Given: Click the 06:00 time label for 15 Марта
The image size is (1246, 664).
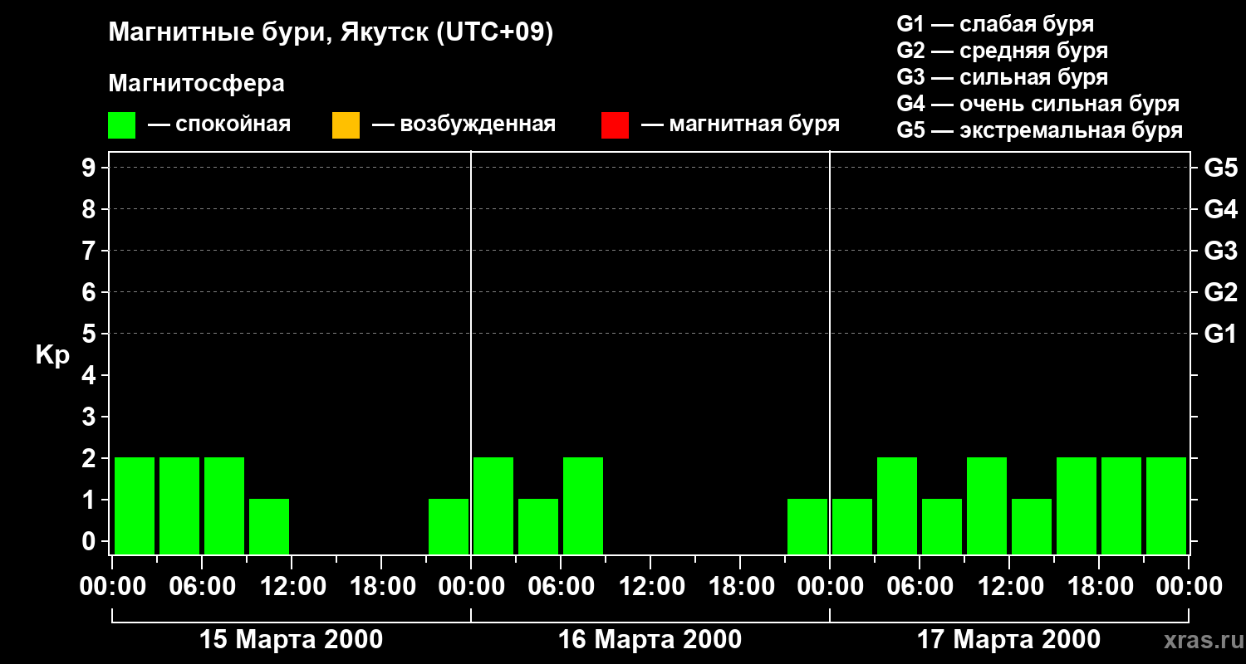Looking at the screenshot, I should pyautogui.click(x=202, y=587).
